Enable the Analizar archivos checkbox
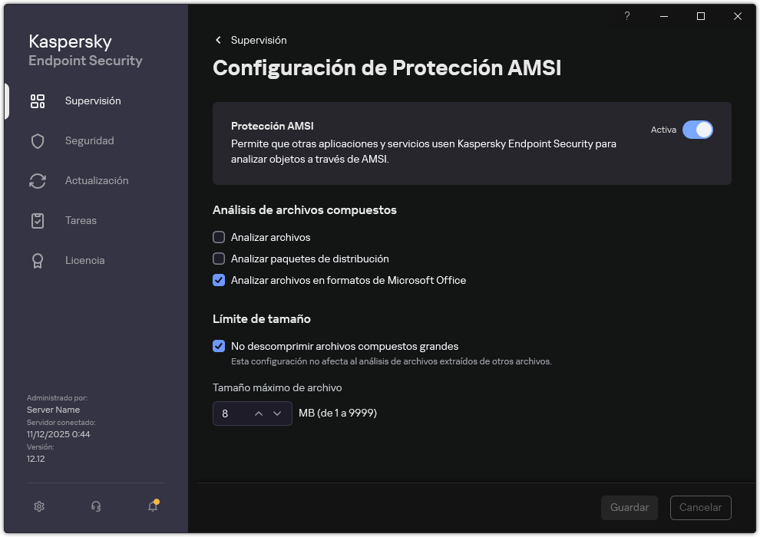The image size is (760, 537). pos(219,237)
